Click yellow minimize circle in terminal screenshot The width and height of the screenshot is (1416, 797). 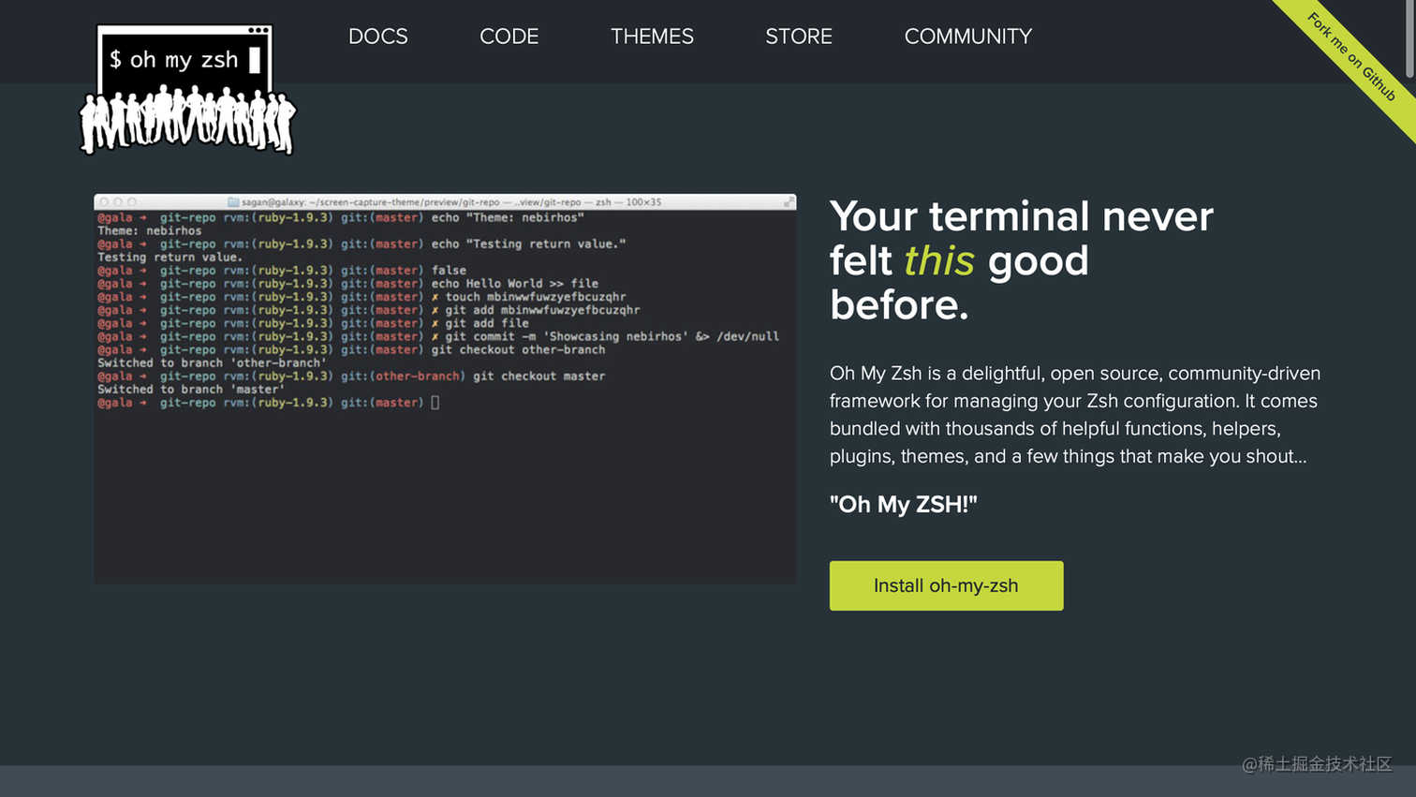coord(118,200)
